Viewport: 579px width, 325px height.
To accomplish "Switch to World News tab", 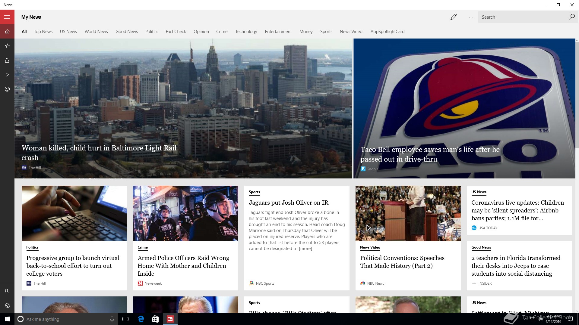I will (x=96, y=32).
